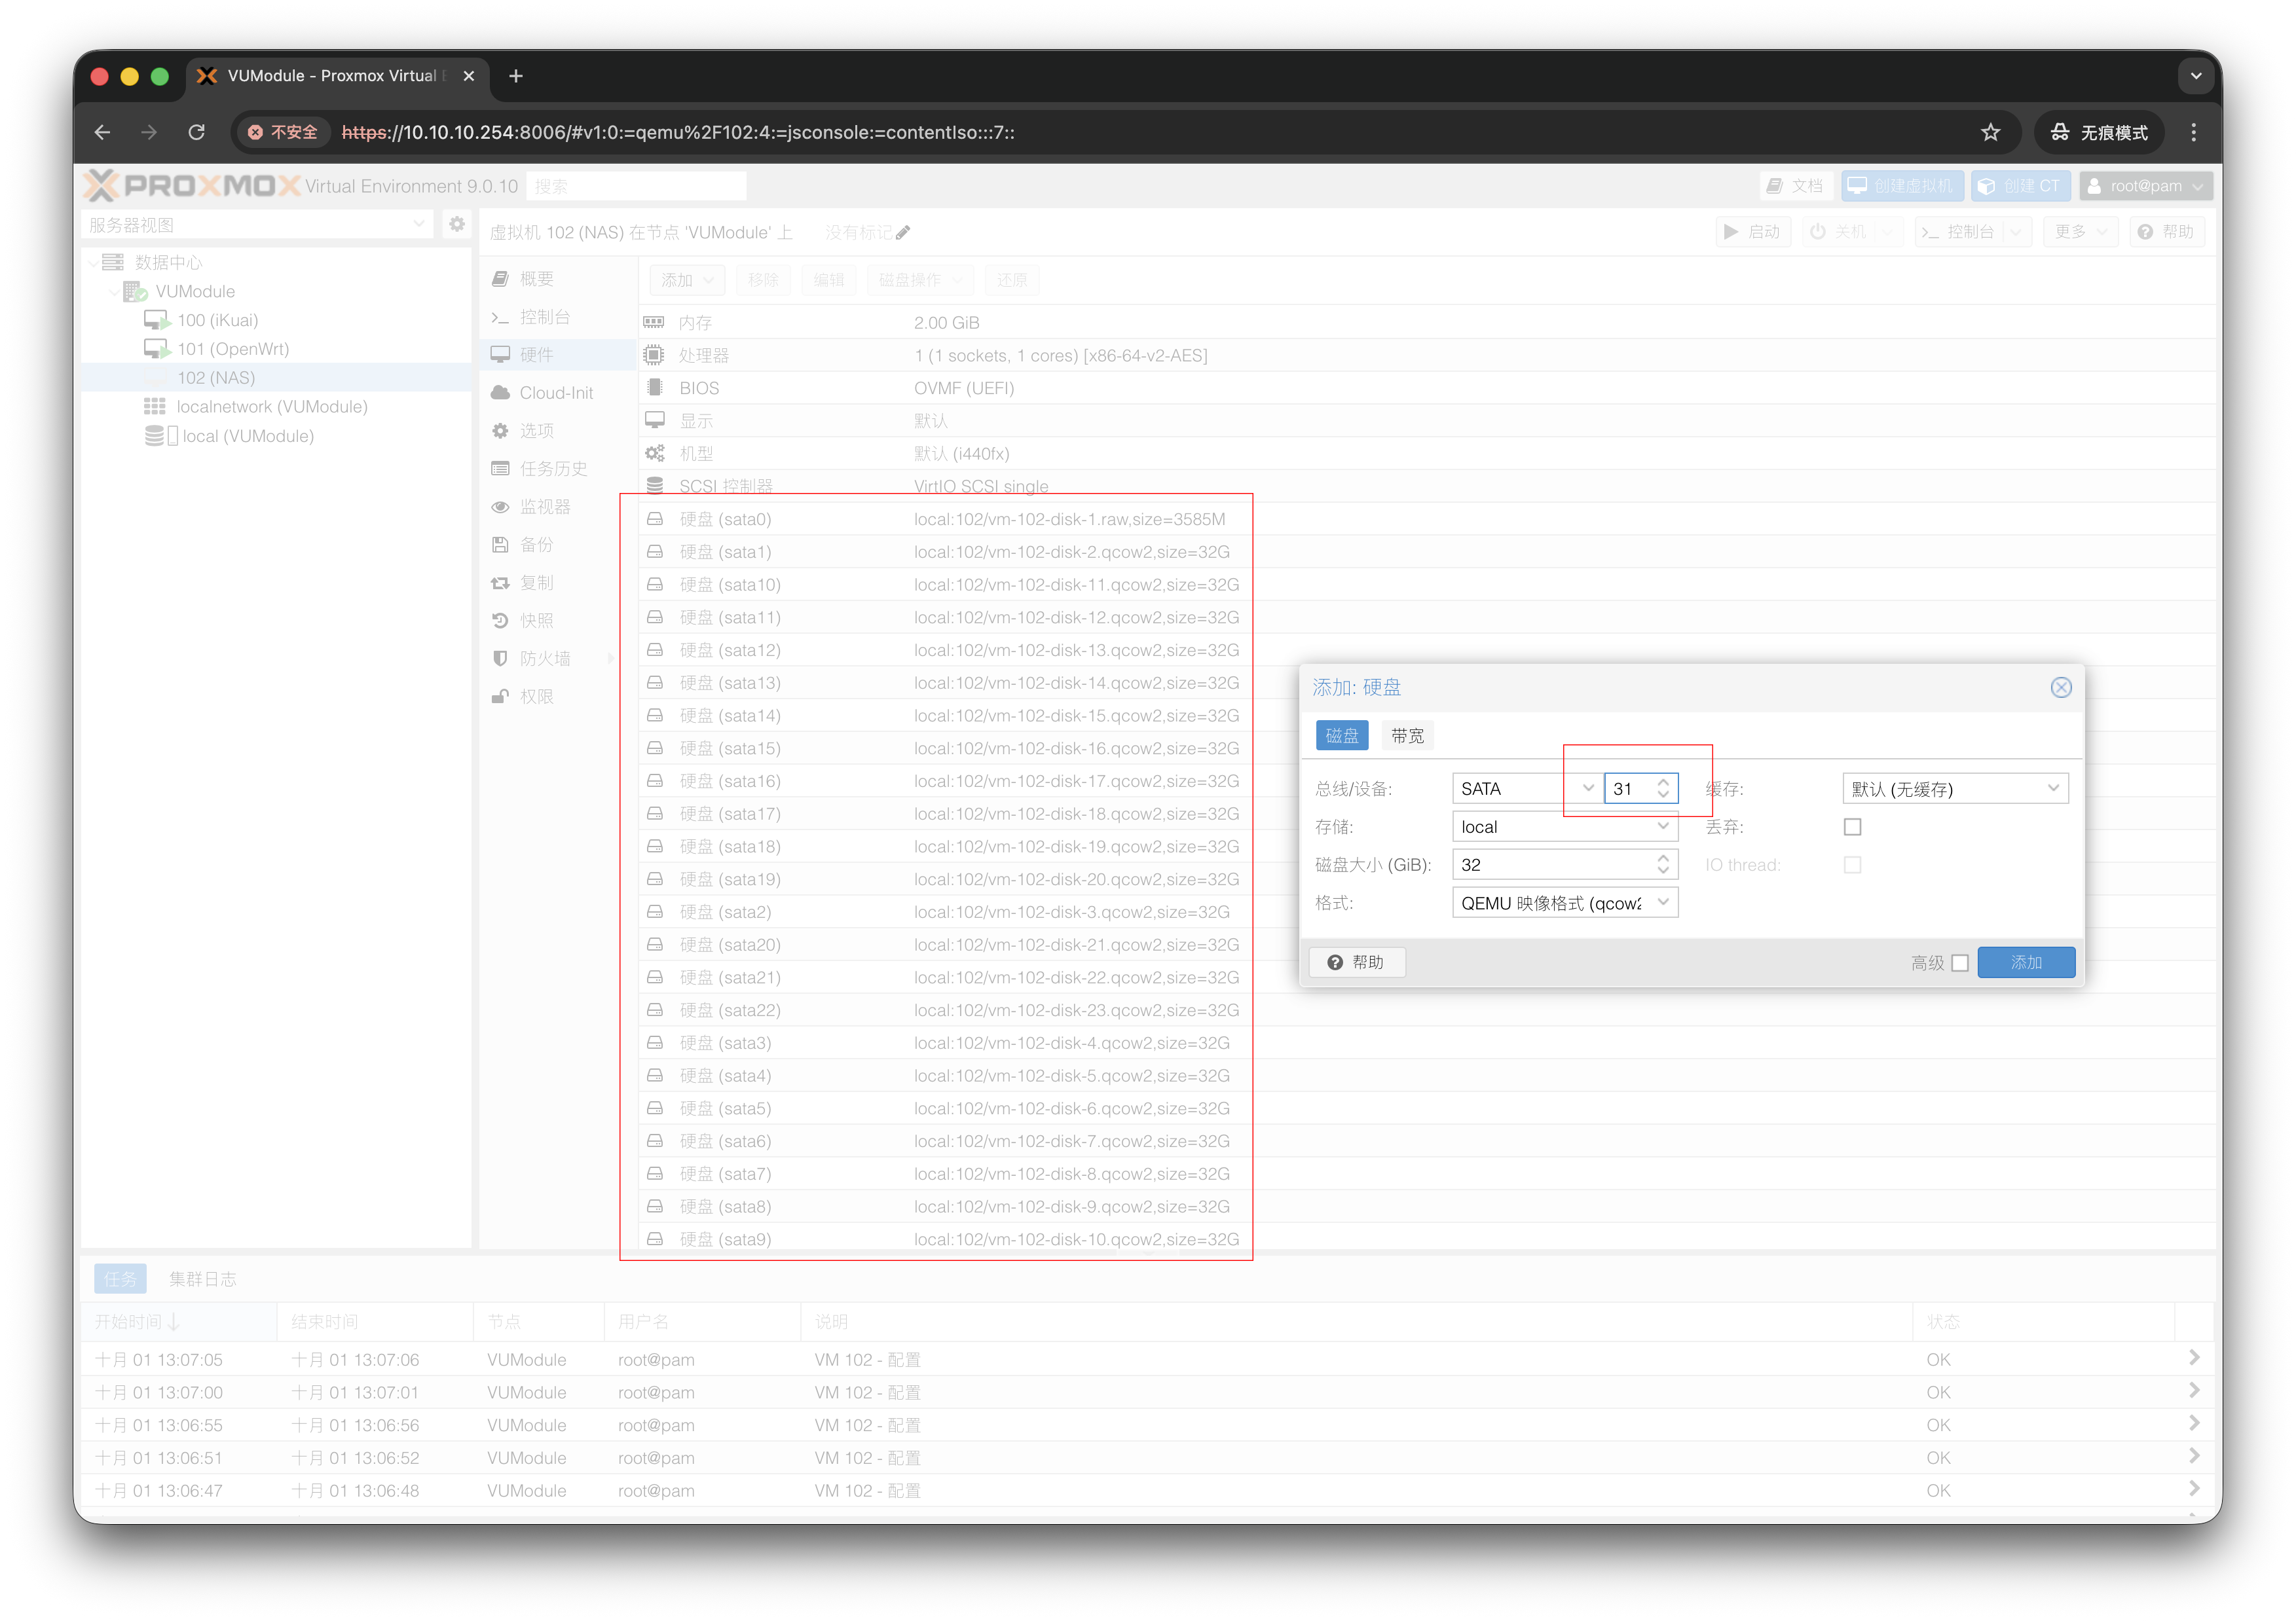Open server view settings gear icon
Viewport: 2296px width, 1621px height.
point(457,224)
